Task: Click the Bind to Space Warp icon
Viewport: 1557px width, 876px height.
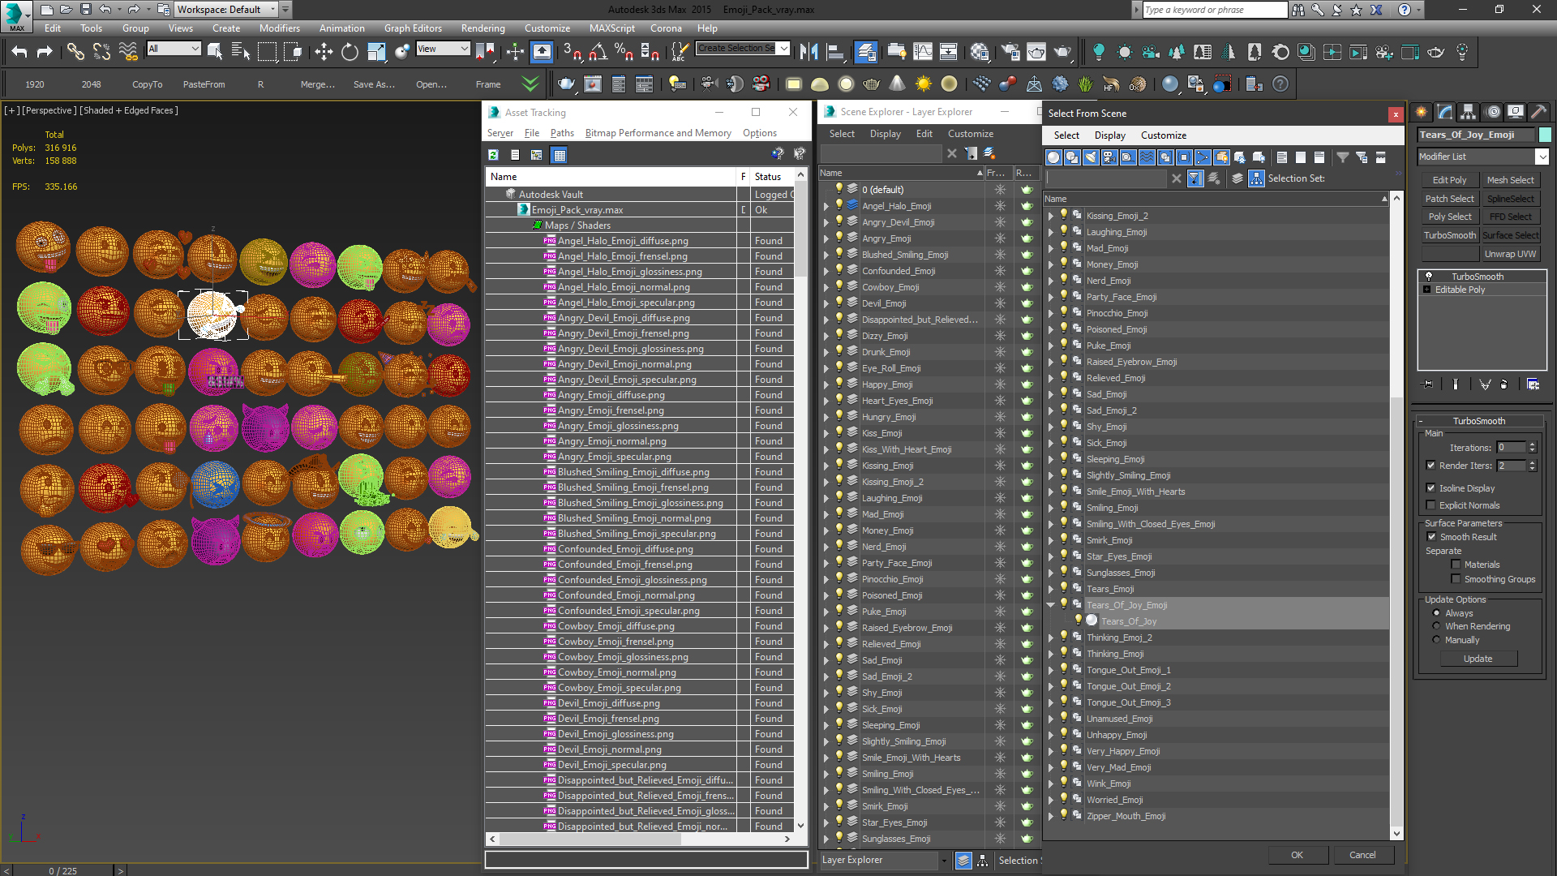Action: coord(128,52)
